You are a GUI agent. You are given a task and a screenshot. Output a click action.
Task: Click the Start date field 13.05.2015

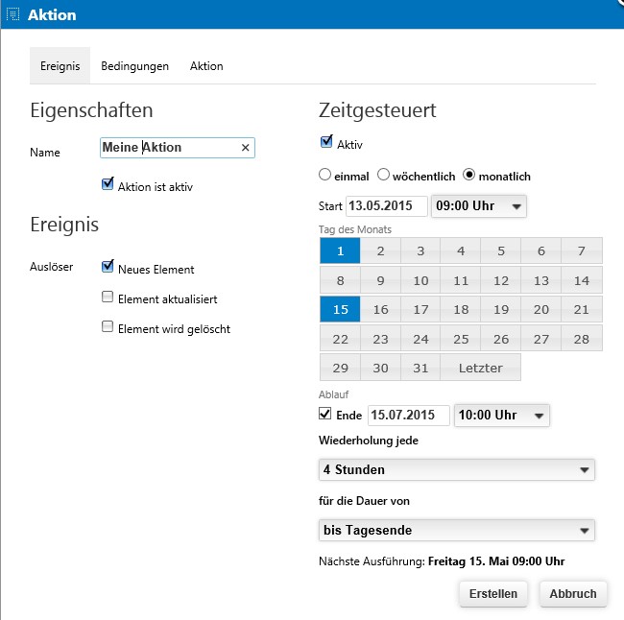387,206
